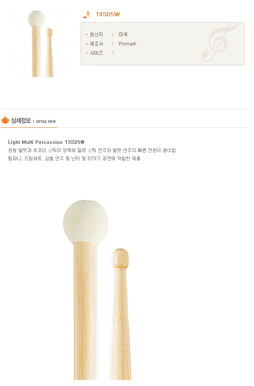Click the 제조사 label
Viewport: 254px width, 386px height.
[96, 44]
